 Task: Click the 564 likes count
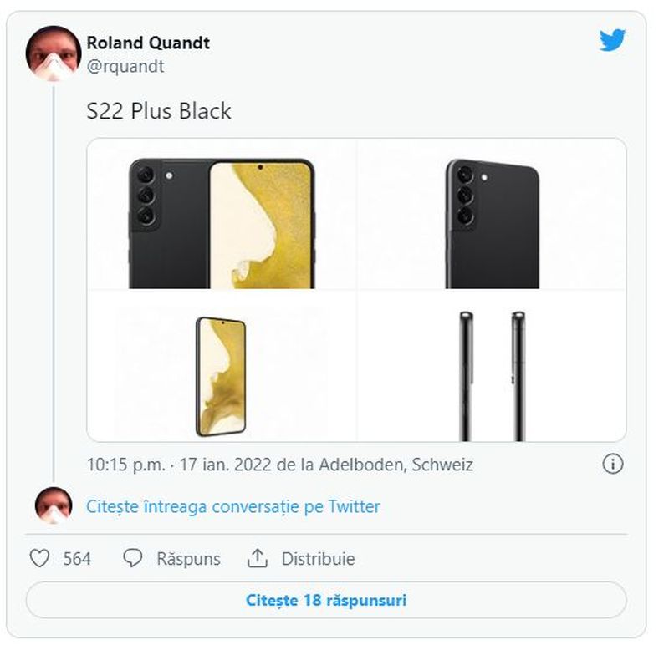click(x=77, y=559)
